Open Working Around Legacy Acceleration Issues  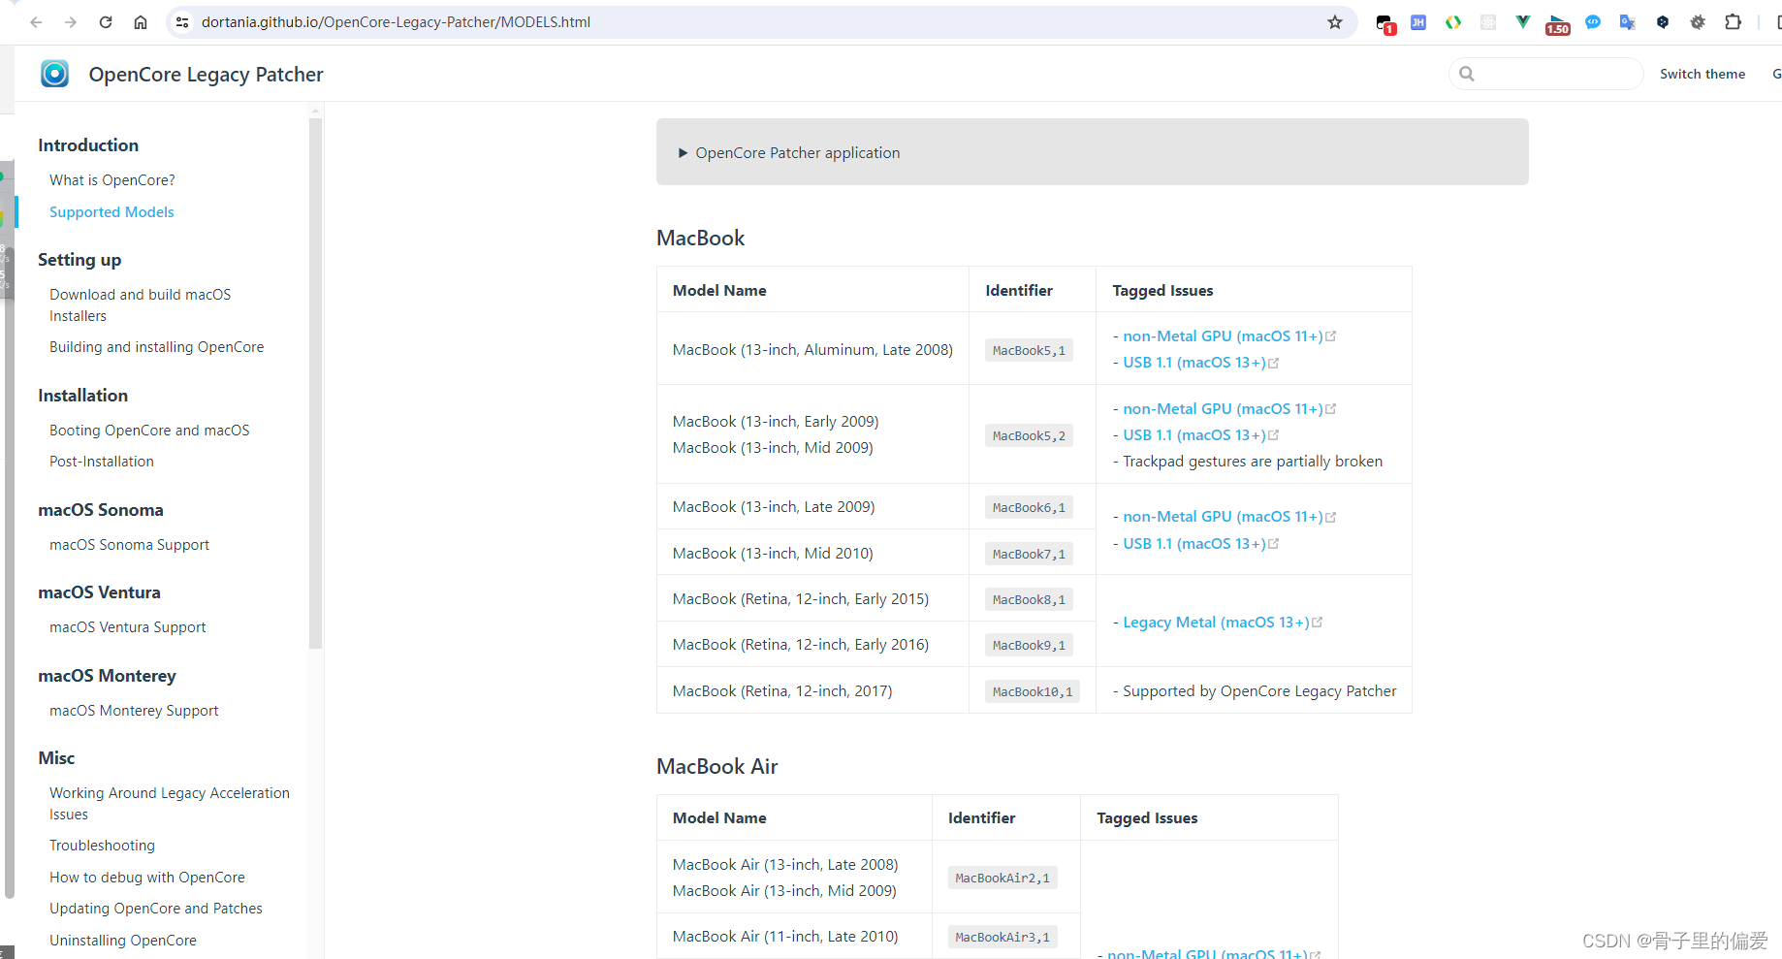click(x=170, y=804)
